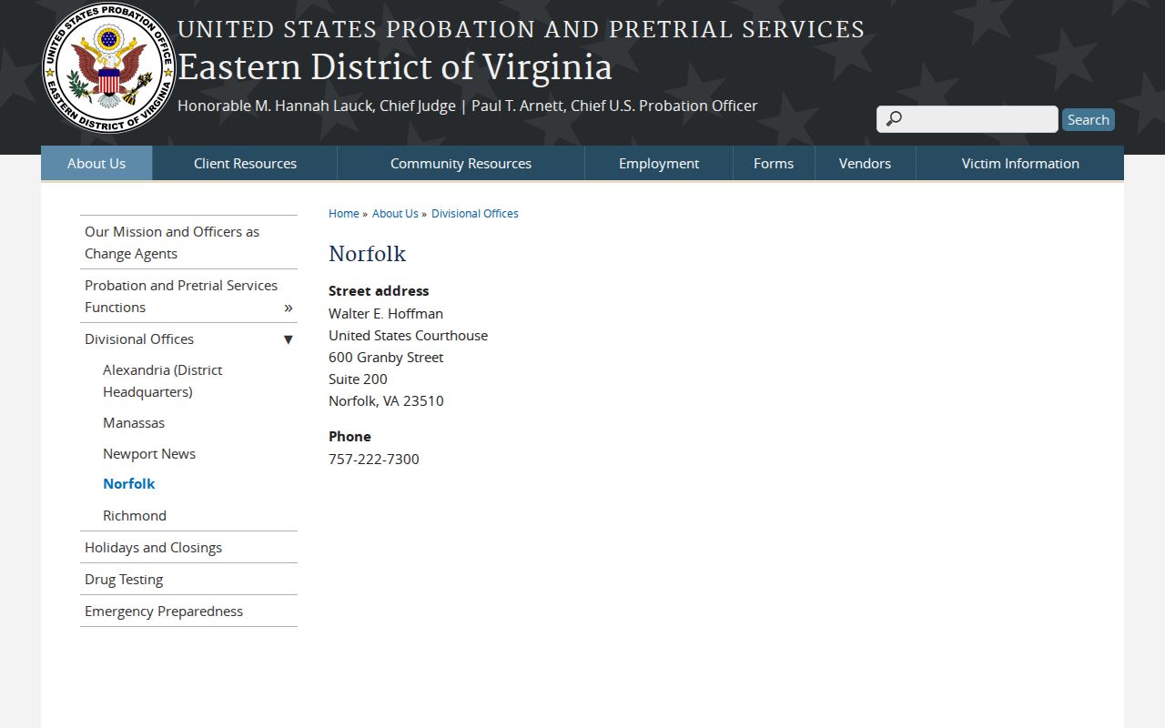Click the text Norfolk, VA 23510
1165x728 pixels.
click(386, 401)
